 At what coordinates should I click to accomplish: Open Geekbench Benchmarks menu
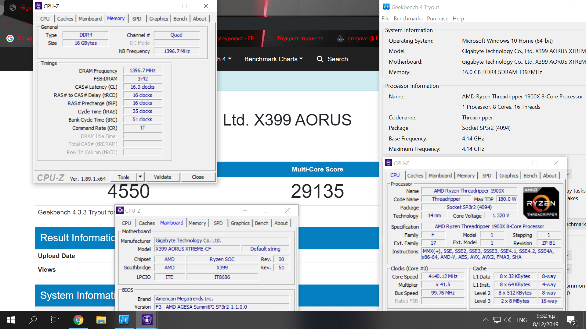(408, 19)
